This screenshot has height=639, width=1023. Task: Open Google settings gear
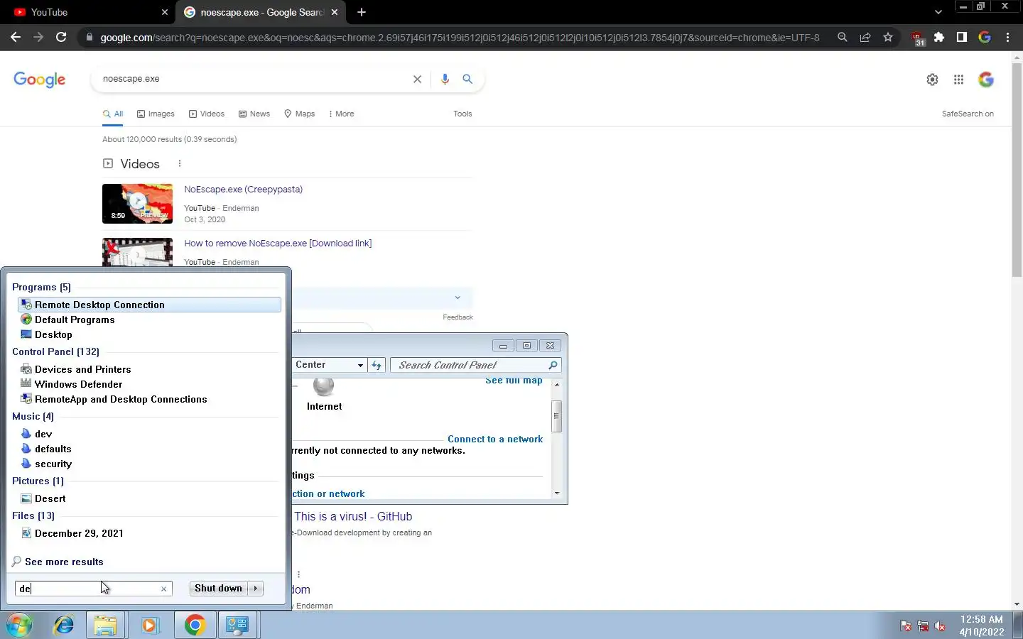tap(932, 80)
